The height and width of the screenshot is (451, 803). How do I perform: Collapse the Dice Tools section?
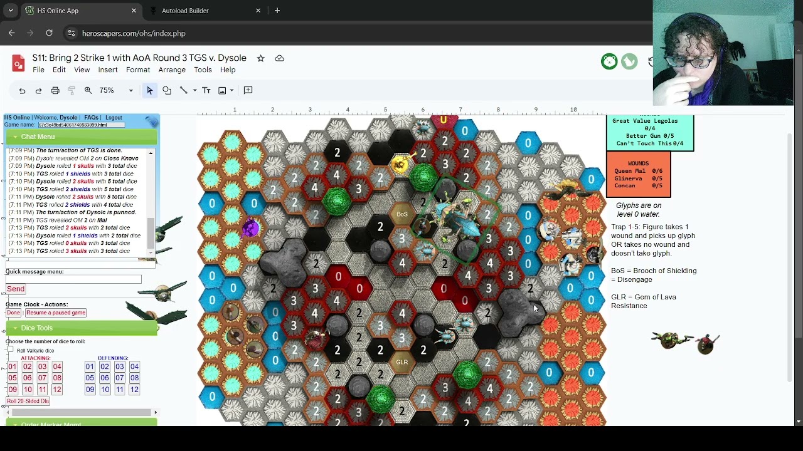click(x=82, y=328)
